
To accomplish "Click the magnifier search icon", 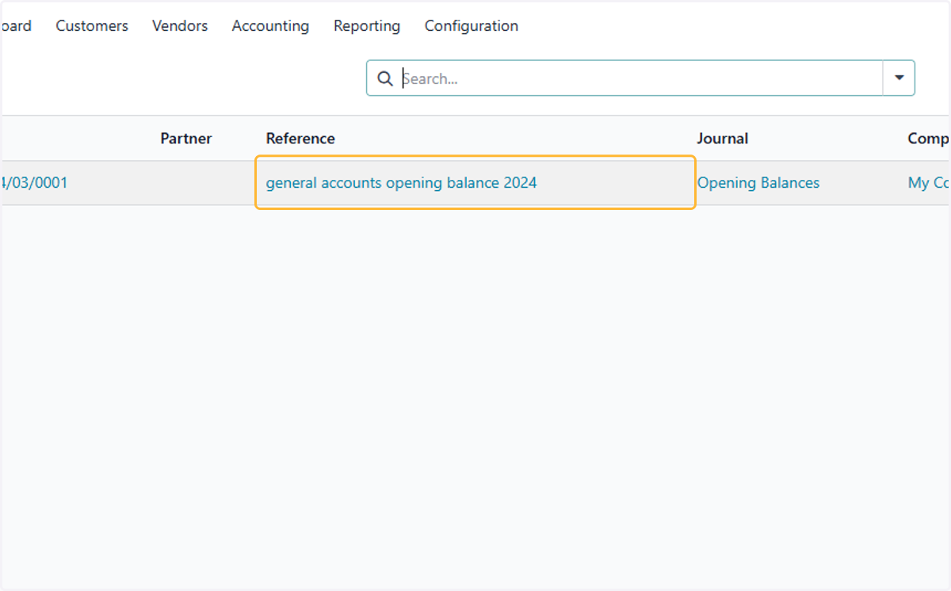I will (385, 78).
